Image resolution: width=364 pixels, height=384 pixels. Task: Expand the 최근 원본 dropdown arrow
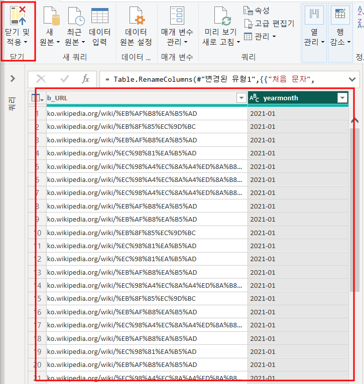[x=83, y=42]
